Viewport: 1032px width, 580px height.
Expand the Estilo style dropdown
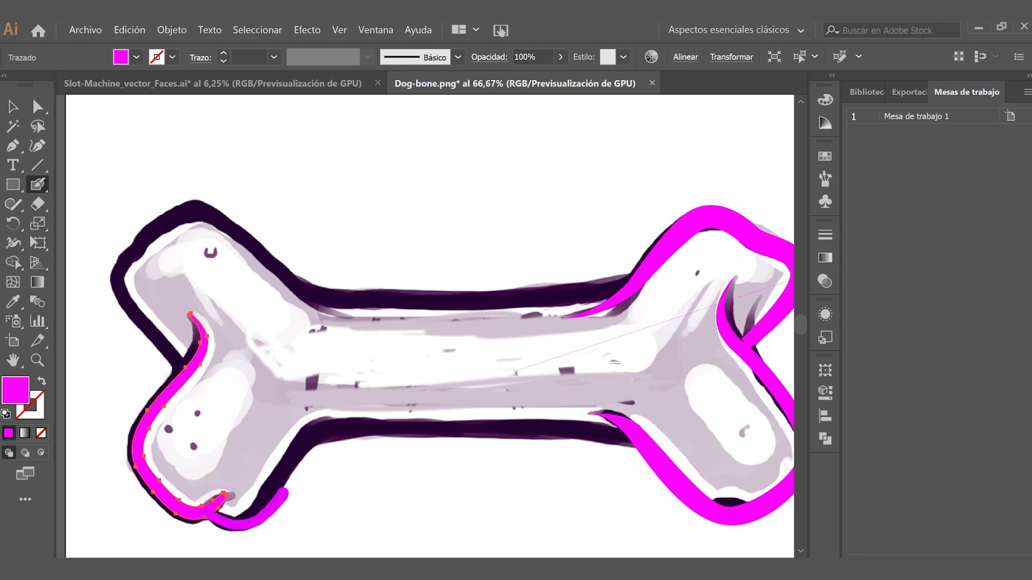[623, 56]
